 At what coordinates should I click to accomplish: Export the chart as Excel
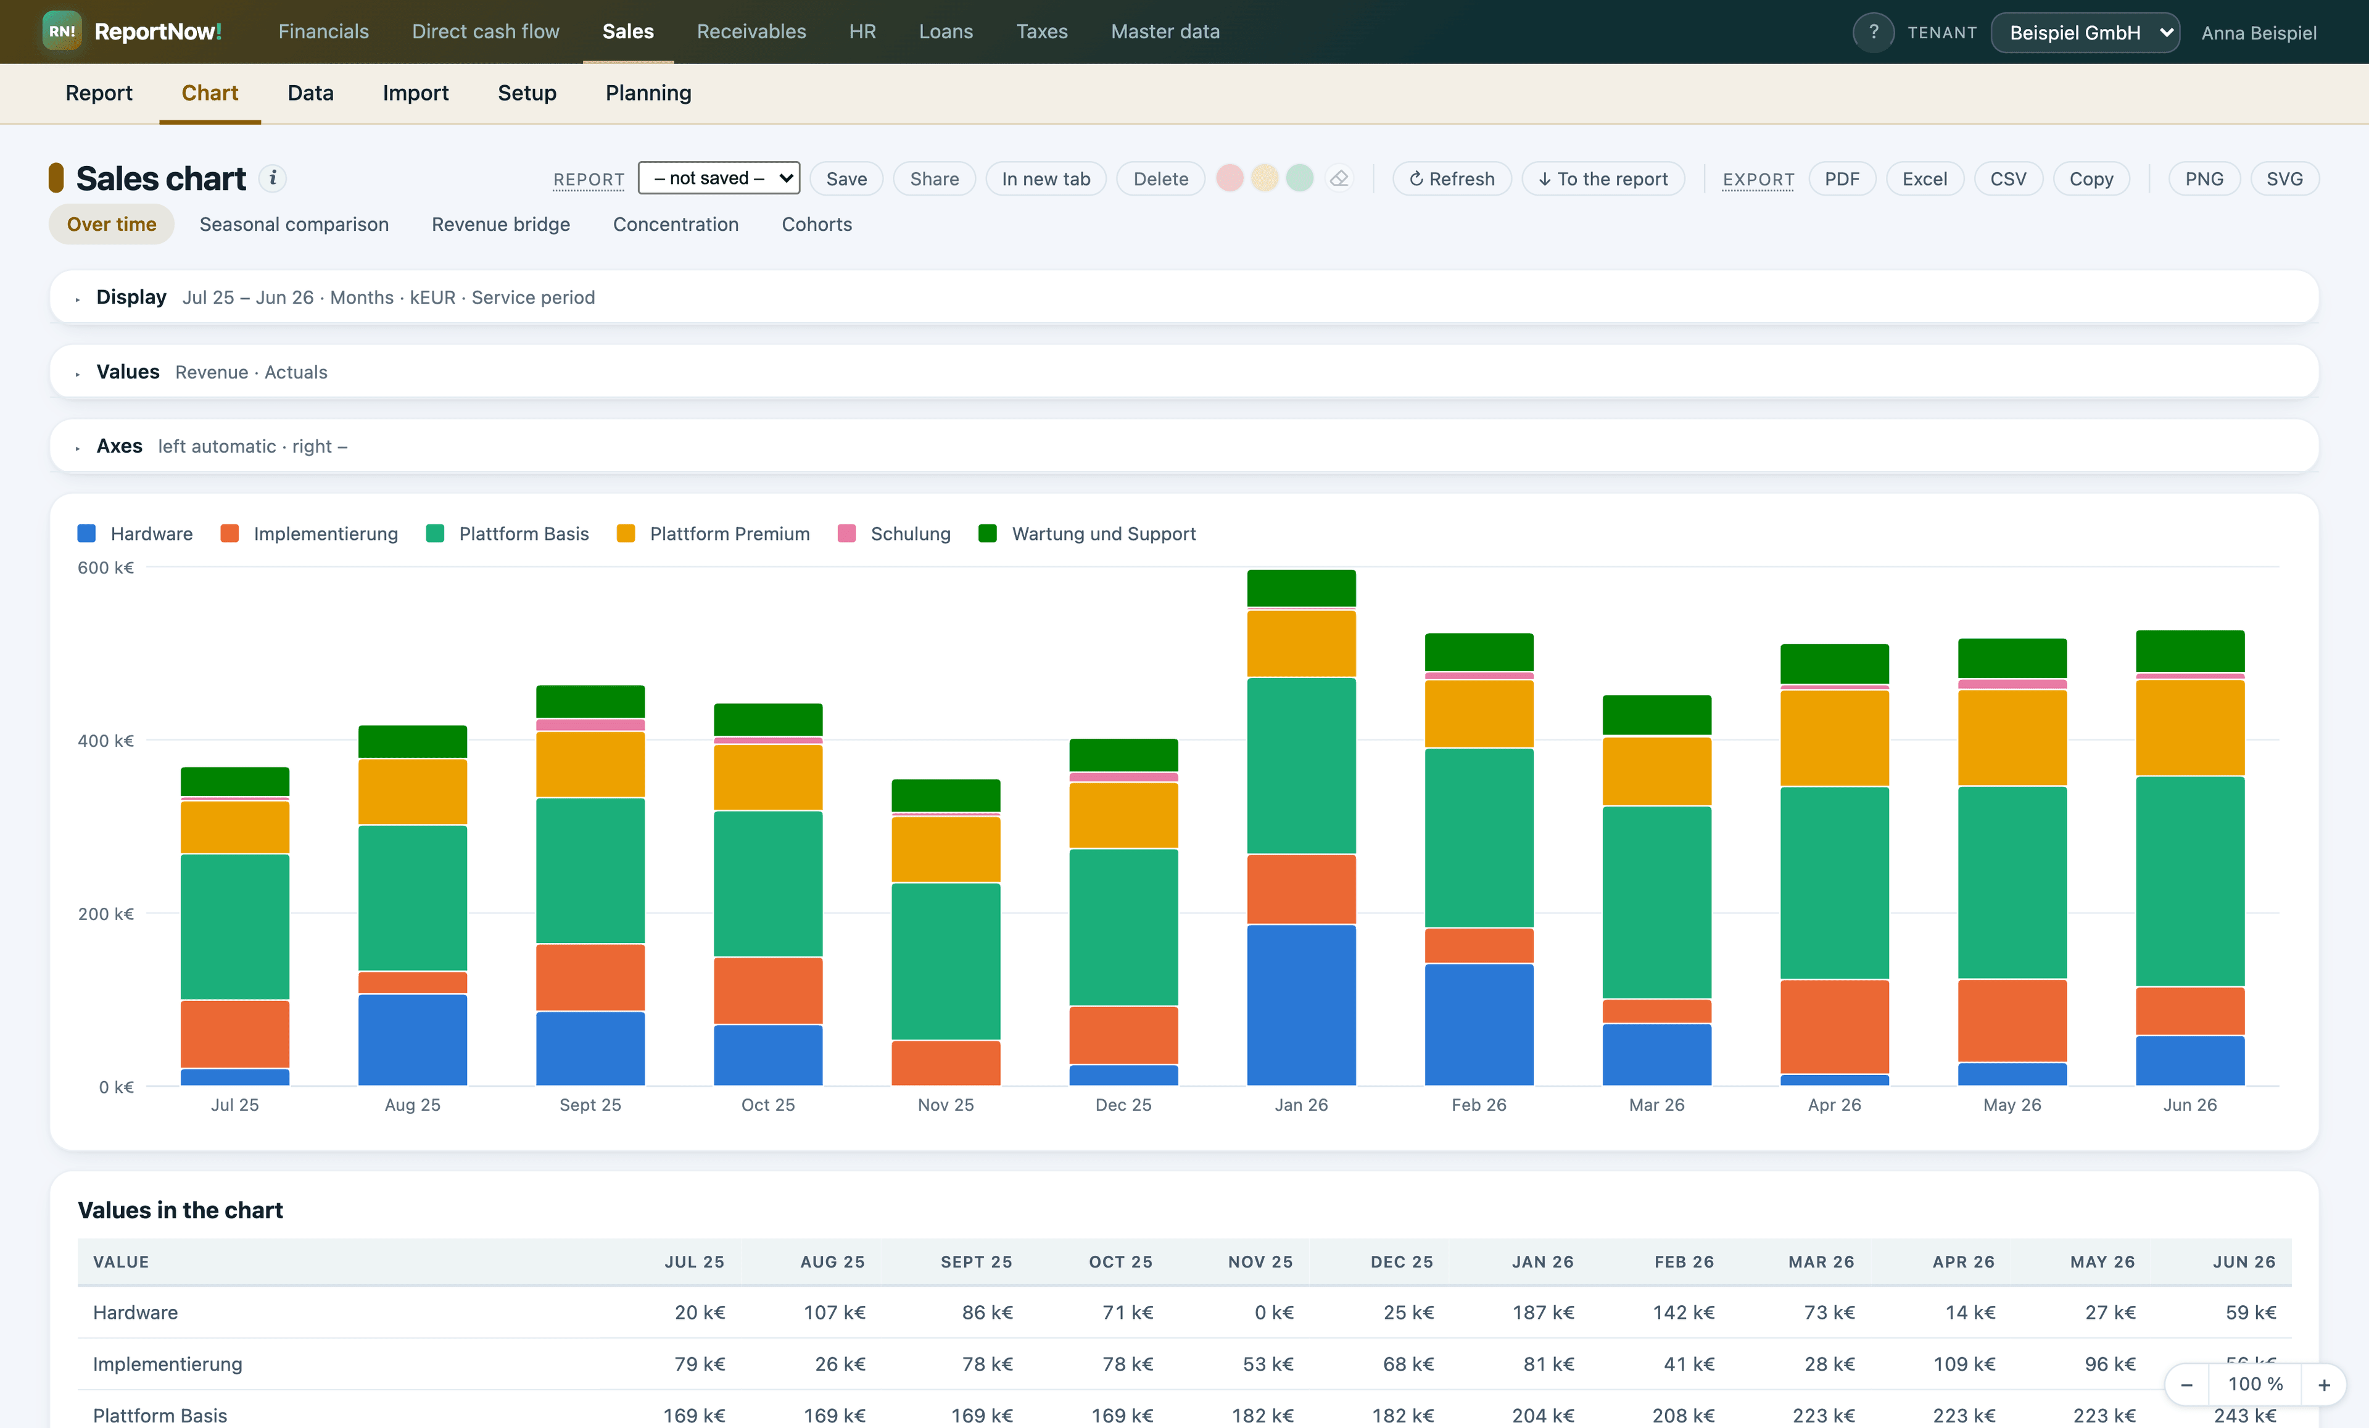(1924, 179)
